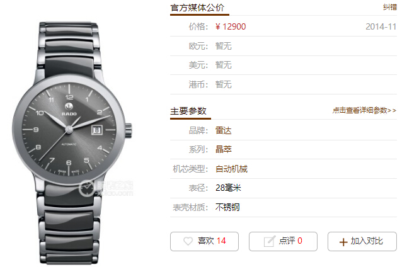
Task: Click the 纠错 correction link
Action: [x=390, y=7]
